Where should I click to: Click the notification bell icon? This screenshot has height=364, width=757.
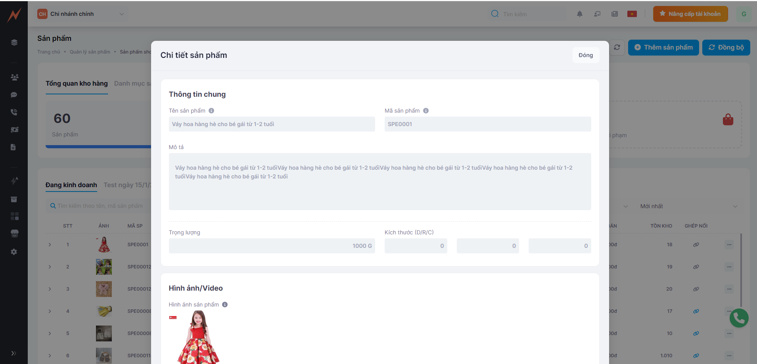[x=579, y=14]
